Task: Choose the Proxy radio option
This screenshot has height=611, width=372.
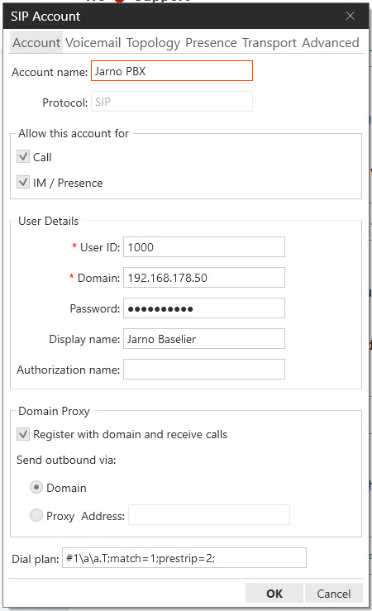Action: [36, 515]
